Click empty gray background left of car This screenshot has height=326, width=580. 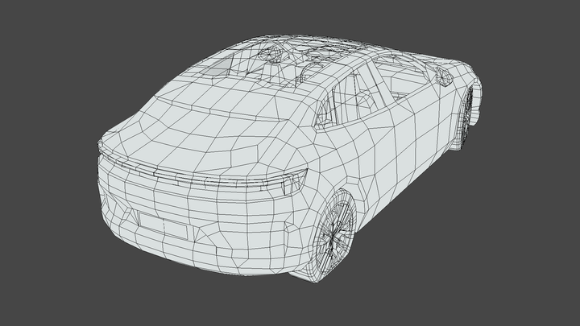click(x=48, y=161)
